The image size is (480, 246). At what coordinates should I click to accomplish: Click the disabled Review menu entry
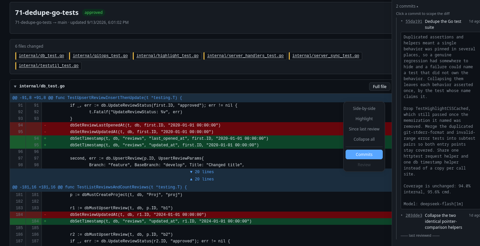pyautogui.click(x=364, y=165)
